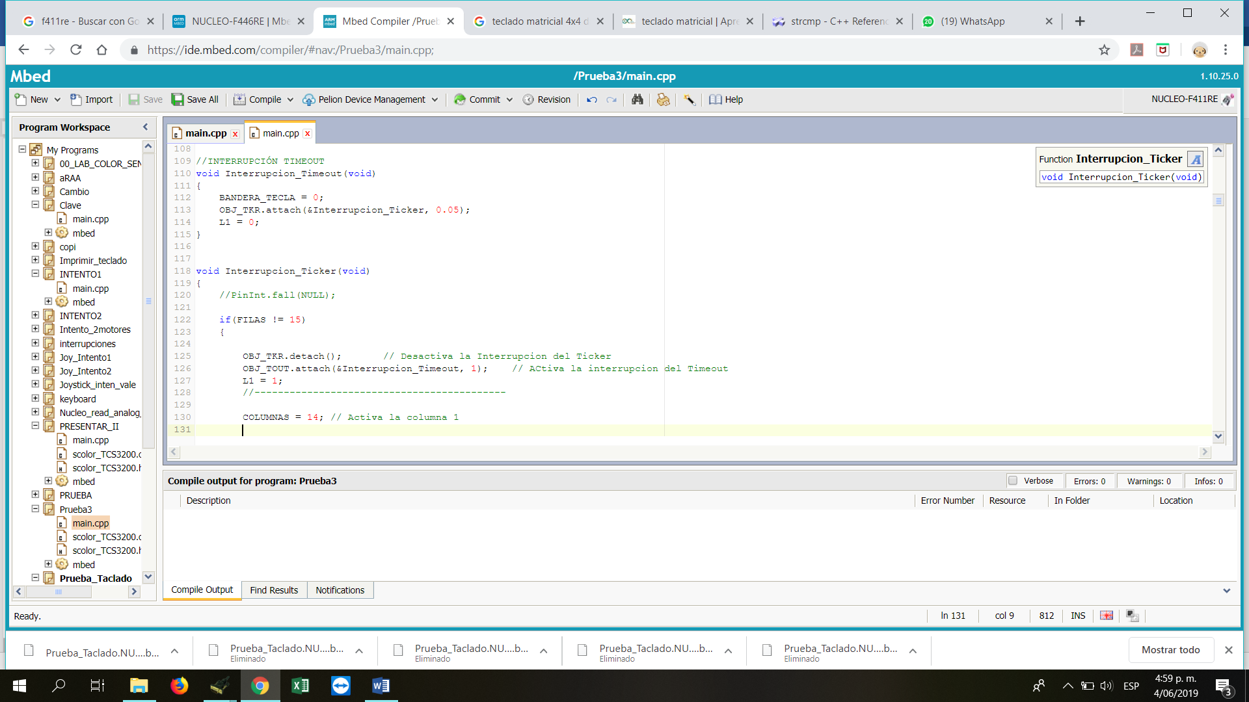1249x702 pixels.
Task: Click the NUCLEO-F411RE target selector
Action: 1184,99
